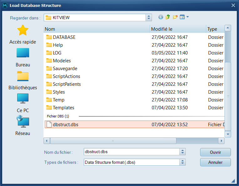Click the back navigation arrow icon

pyautogui.click(x=161, y=17)
